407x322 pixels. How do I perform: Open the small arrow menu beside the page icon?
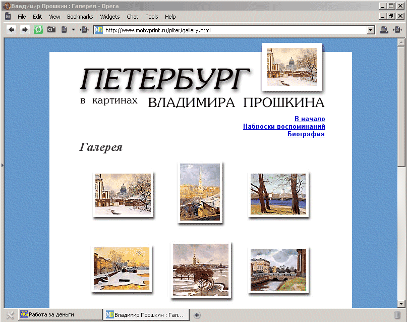click(73, 30)
